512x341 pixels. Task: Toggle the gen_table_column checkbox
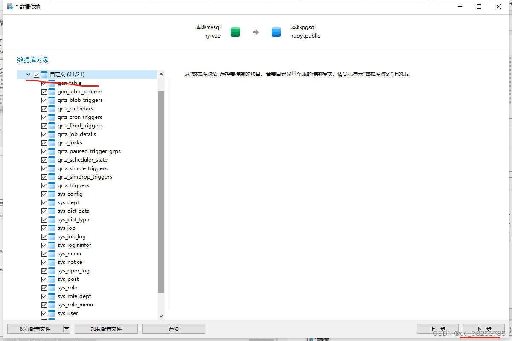click(44, 92)
